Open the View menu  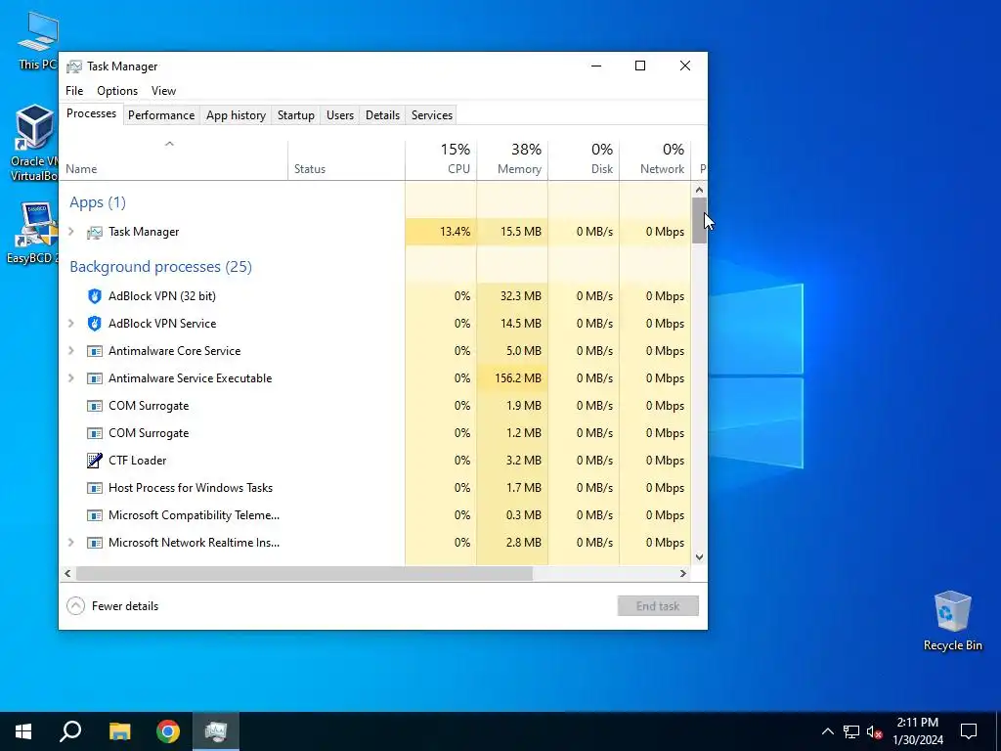(163, 91)
